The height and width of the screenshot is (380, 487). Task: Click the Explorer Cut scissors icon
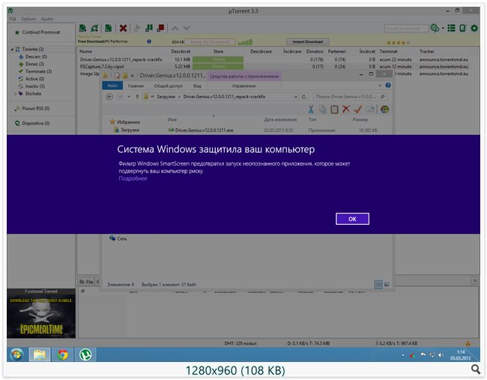311,109
